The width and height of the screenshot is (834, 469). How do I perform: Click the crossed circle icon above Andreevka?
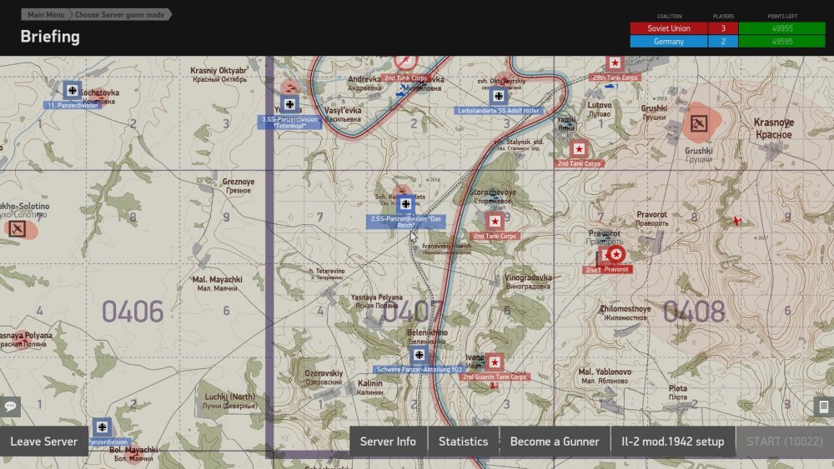tap(405, 62)
